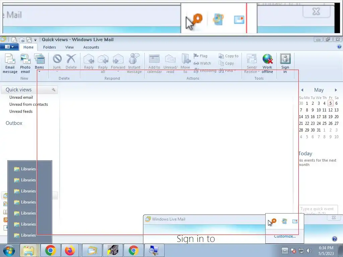The image size is (343, 257).
Task: Toggle Work offline mode
Action: (267, 64)
